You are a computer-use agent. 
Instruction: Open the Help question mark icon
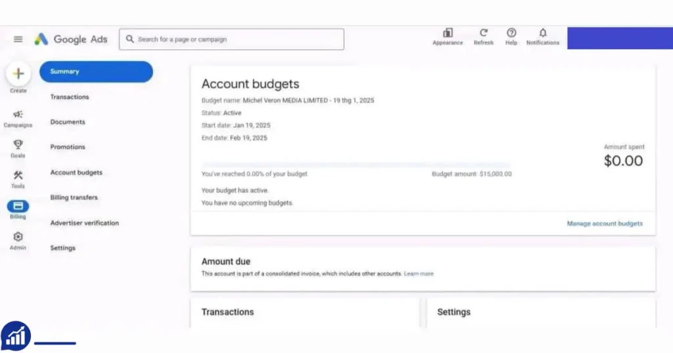[511, 33]
